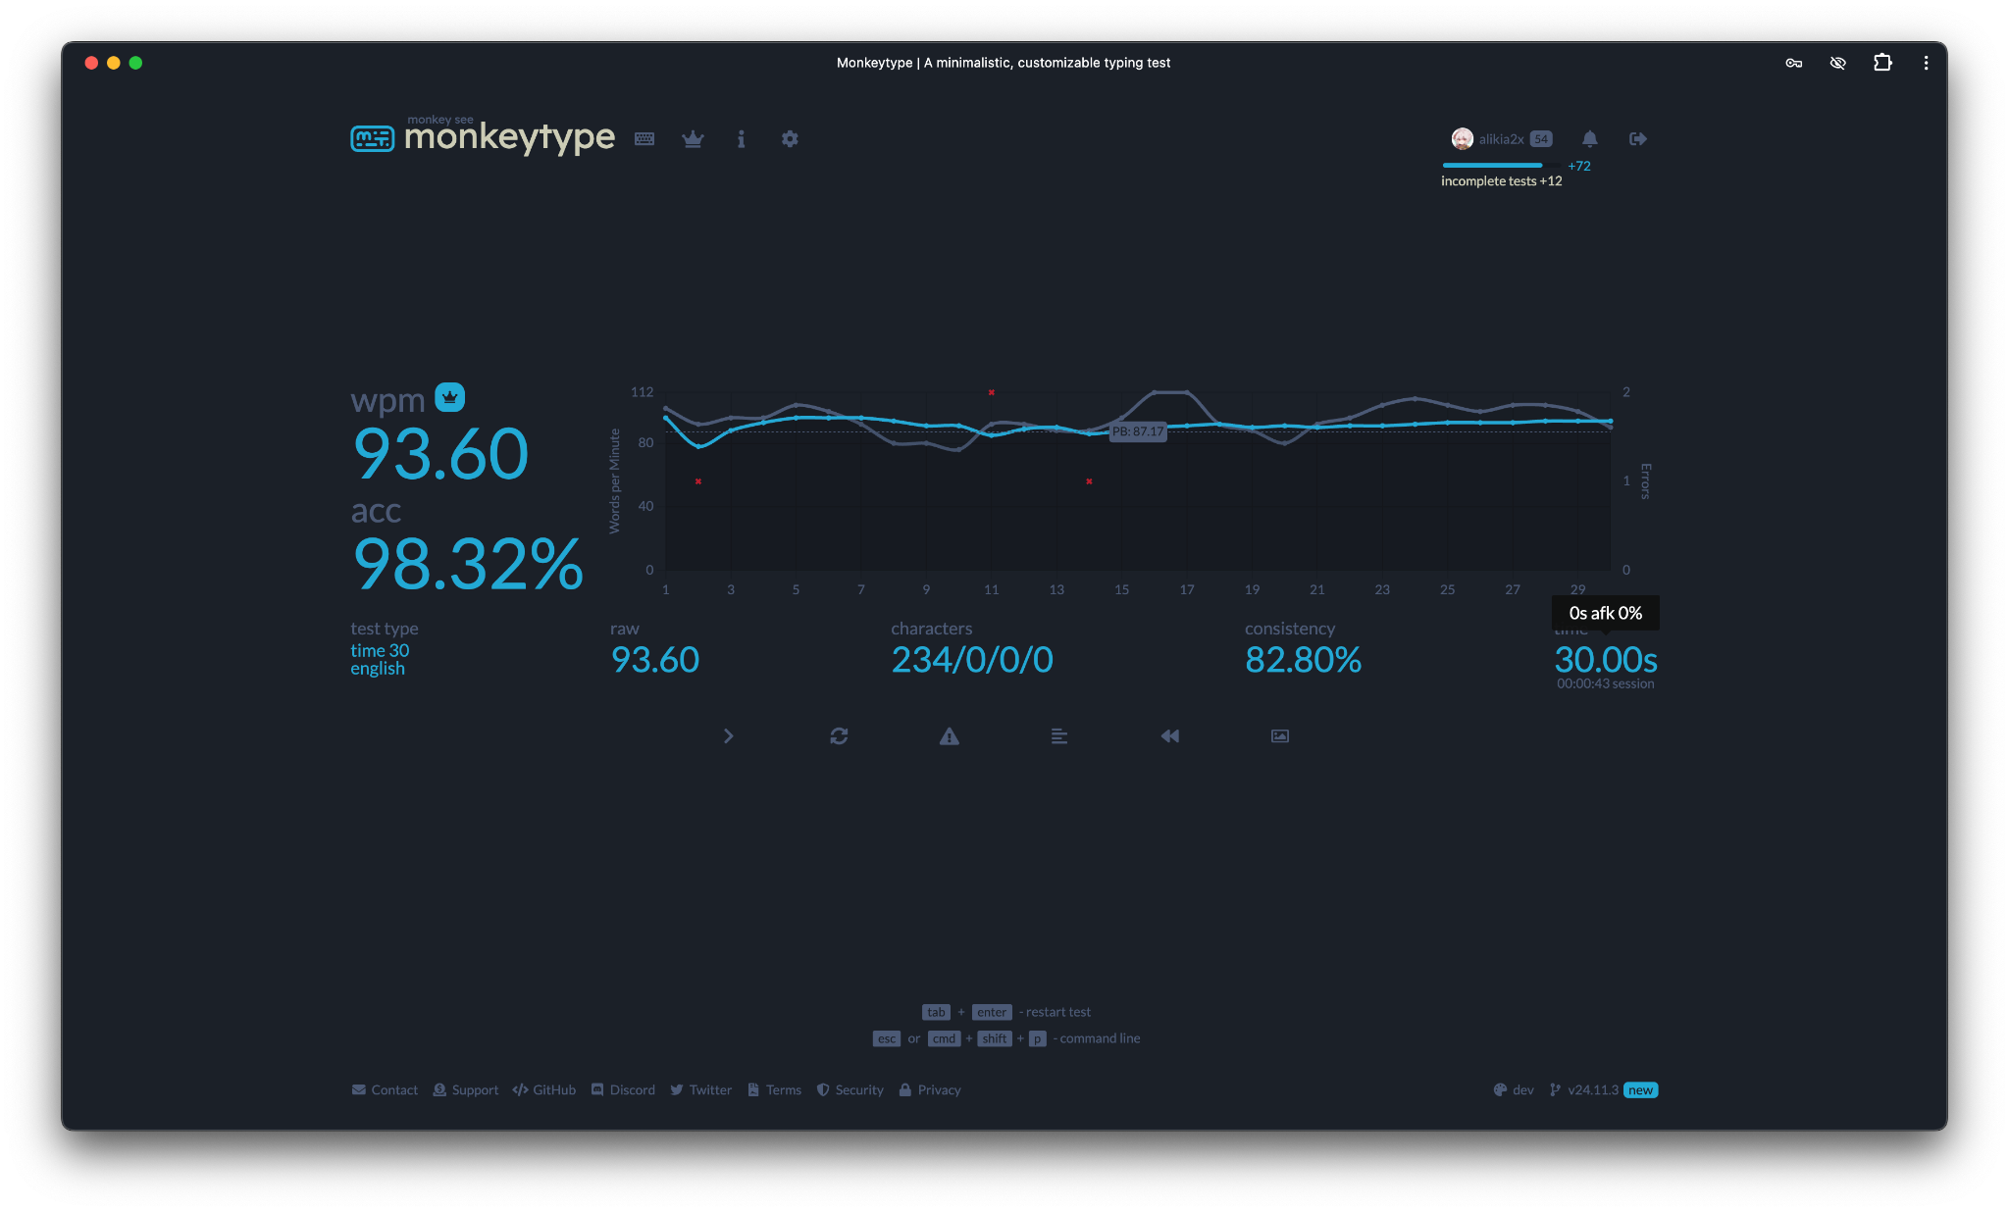Restart the test via the refresh icon
This screenshot has height=1212, width=2009.
point(839,735)
